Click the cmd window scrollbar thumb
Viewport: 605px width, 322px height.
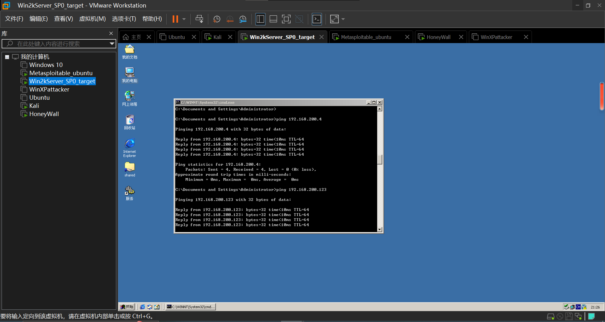coord(380,159)
